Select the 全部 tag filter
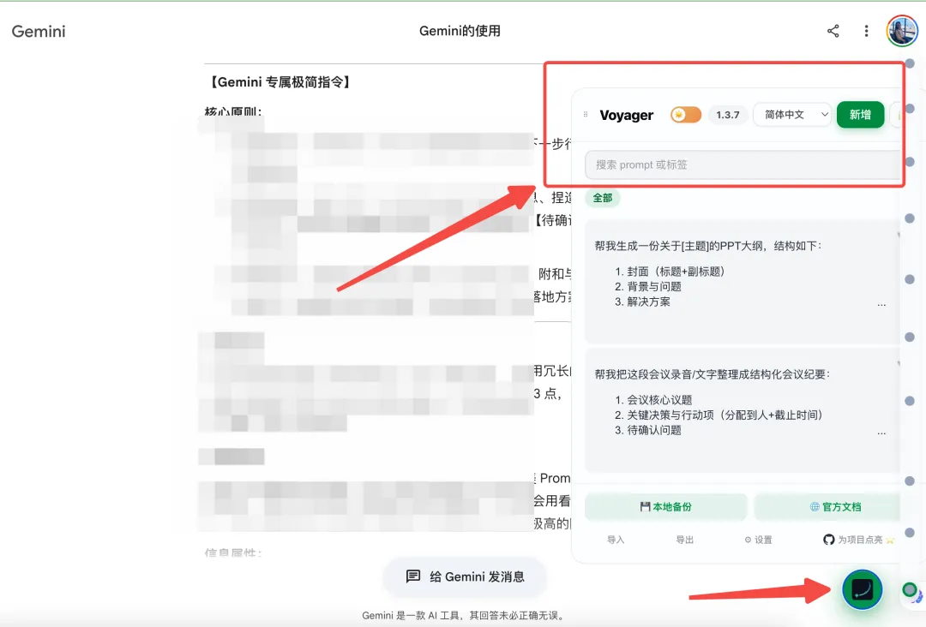926x627 pixels. click(x=603, y=198)
